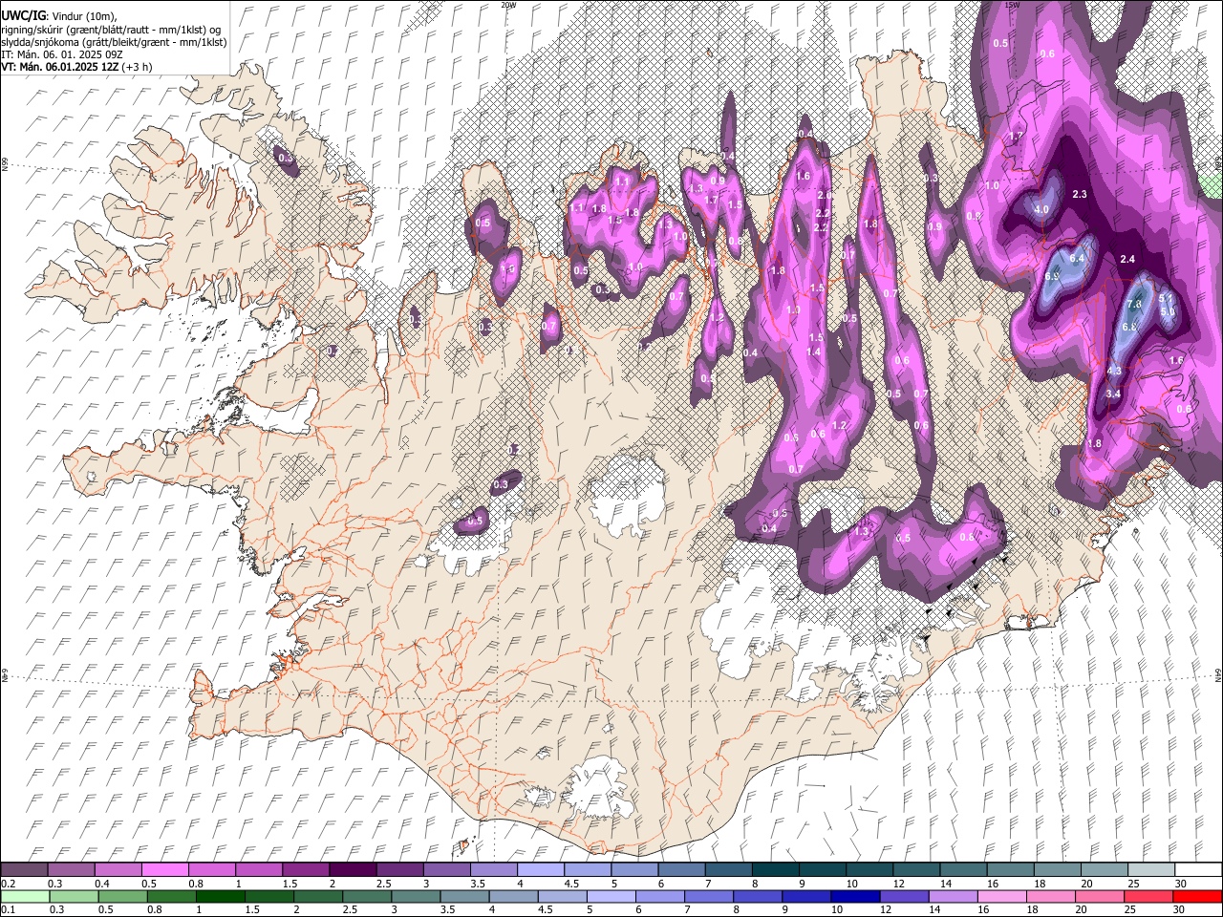
Task: Click the 'slydda/snjókoma (grátt/bleikt/grænt' description line
Action: pyautogui.click(x=114, y=42)
